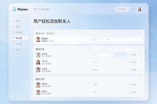
Task: Click the header text "用户之地址簿中"
Action: click(x=42, y=9)
